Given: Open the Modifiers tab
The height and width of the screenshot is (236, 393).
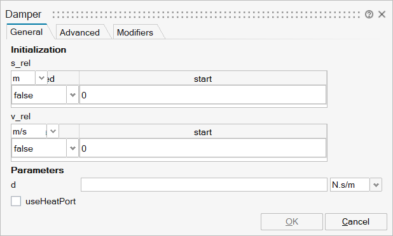Looking at the screenshot, I should tap(135, 32).
